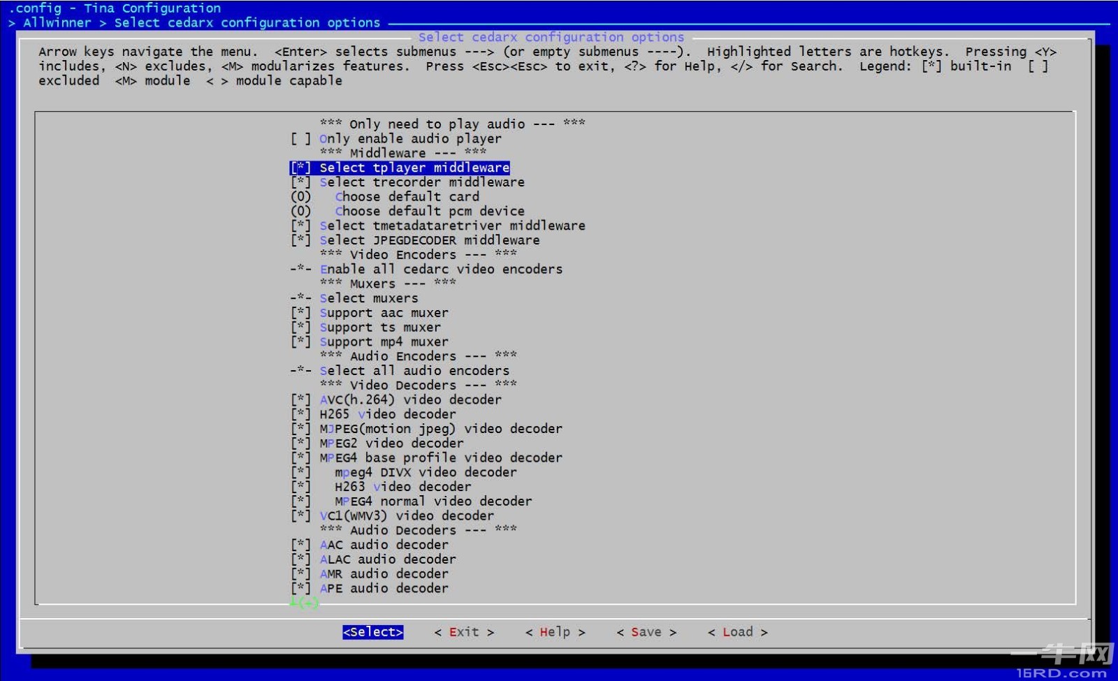Click the Exit button
This screenshot has height=681, width=1118.
coord(464,632)
